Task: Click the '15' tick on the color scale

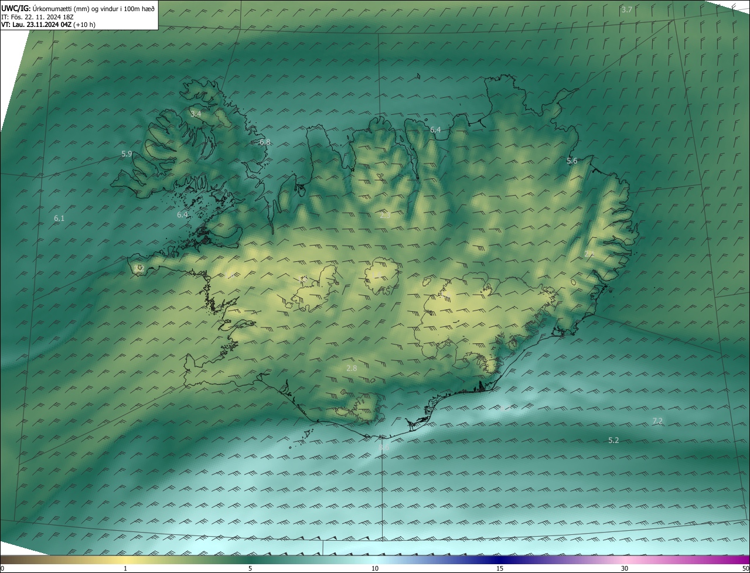Action: pyautogui.click(x=500, y=569)
